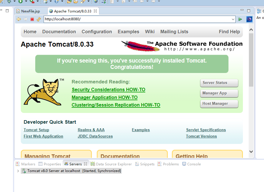Image resolution: width=264 pixels, height=192 pixels.
Task: Click the page scrollbar down arrow
Action: coord(251,151)
